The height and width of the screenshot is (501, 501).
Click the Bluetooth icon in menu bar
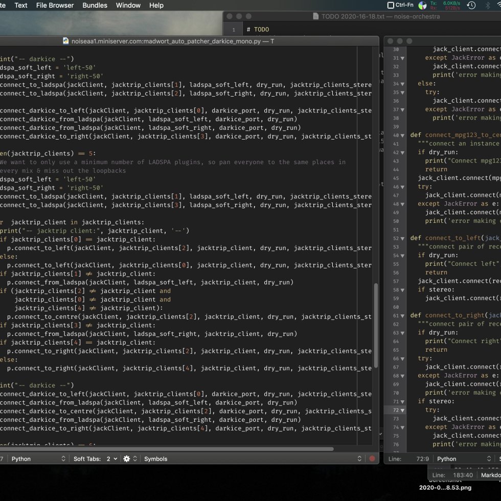(x=487, y=5)
